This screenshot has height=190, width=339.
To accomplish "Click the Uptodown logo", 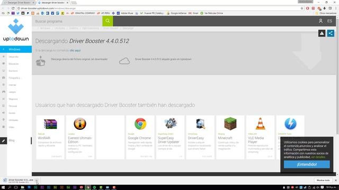I will pos(16,30).
